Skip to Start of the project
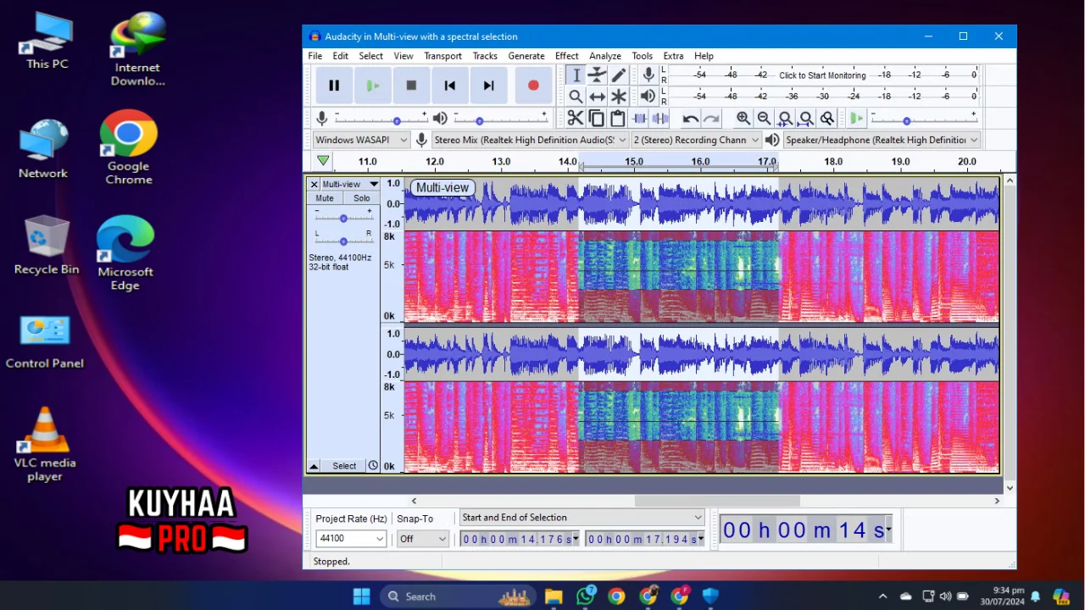This screenshot has width=1085, height=610. click(x=450, y=86)
